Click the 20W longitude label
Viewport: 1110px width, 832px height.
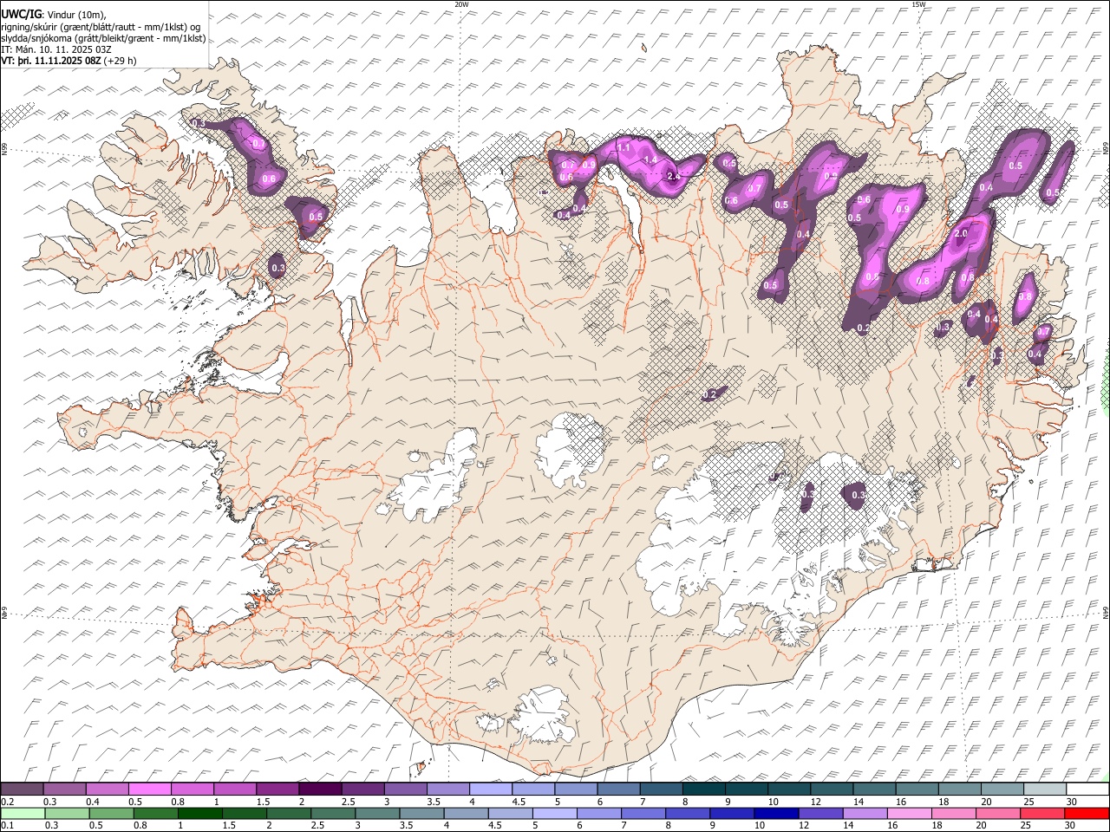(x=461, y=4)
